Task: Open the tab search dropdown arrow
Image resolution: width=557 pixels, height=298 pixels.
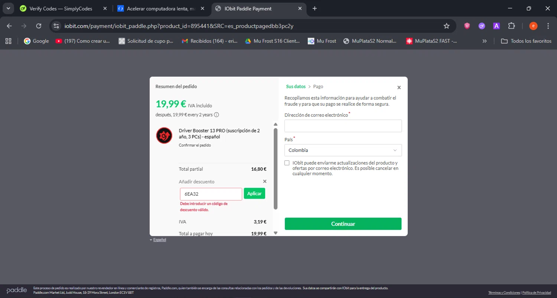Action: click(x=8, y=9)
